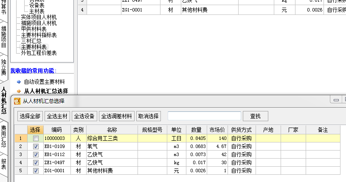Select 甲供材料表 tree node
346x182 pixels.
click(x=34, y=29)
